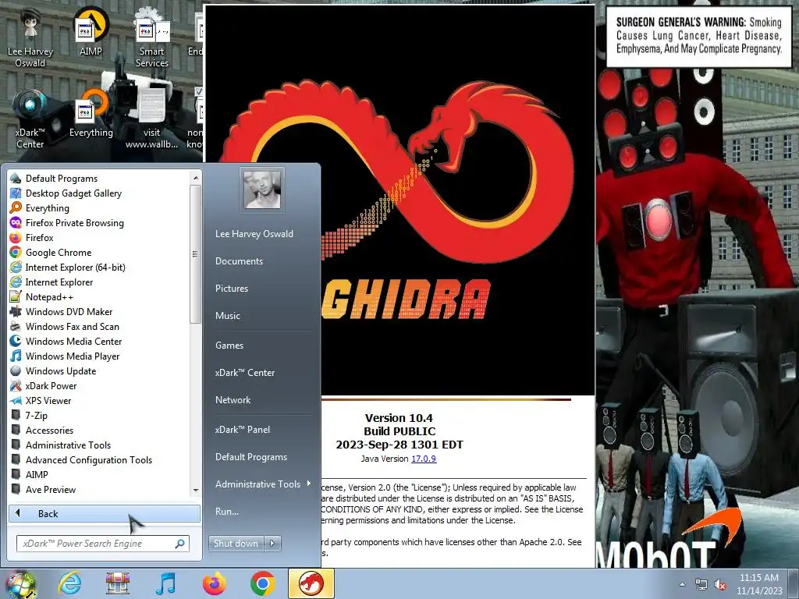Open the Run... dialog
The width and height of the screenshot is (799, 599).
227,512
